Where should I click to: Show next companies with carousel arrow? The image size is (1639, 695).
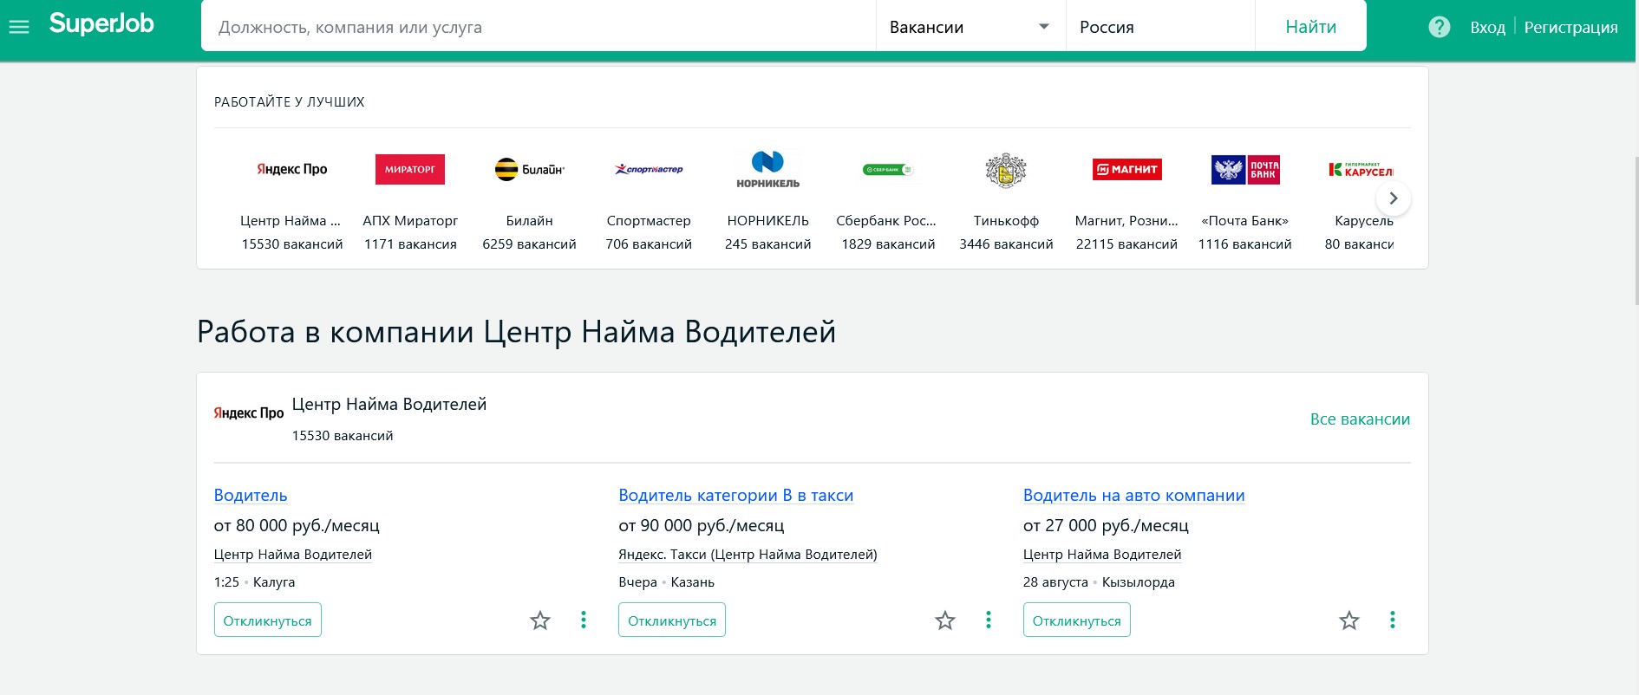pyautogui.click(x=1394, y=198)
